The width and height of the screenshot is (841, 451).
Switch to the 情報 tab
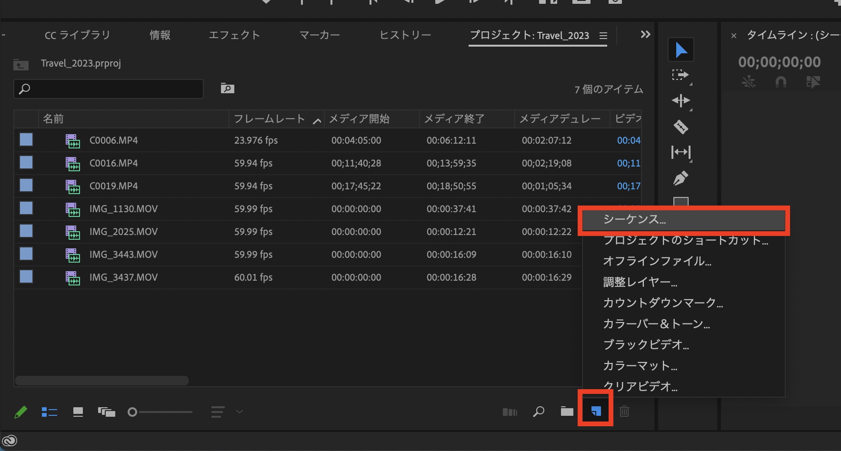[160, 35]
